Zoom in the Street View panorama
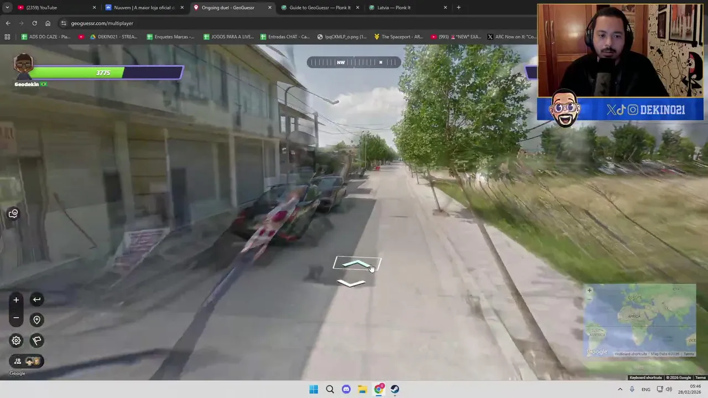The image size is (708, 398). click(x=16, y=300)
